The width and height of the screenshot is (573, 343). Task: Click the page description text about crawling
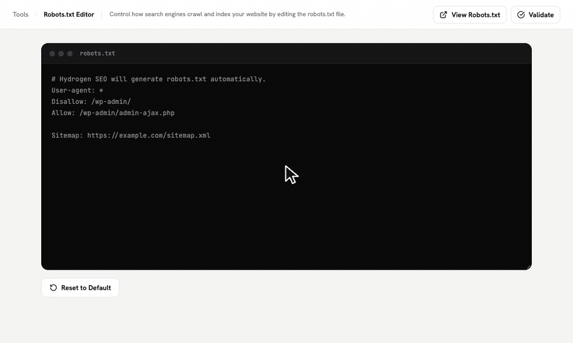pos(227,14)
